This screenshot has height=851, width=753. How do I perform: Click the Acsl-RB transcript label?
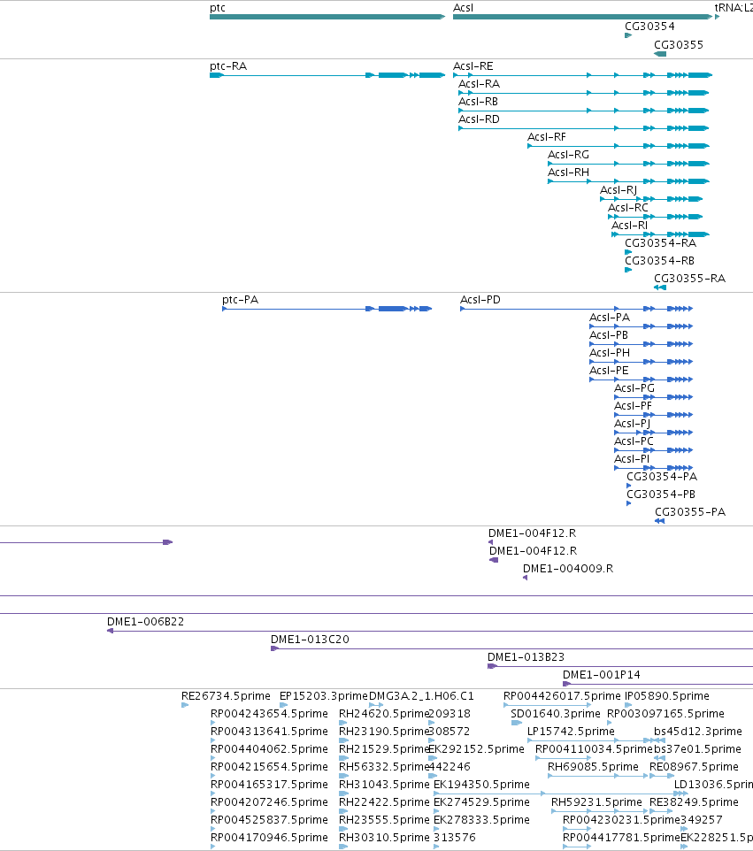[x=479, y=102]
